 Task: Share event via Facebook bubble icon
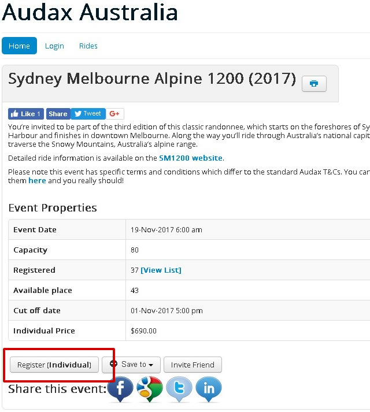(x=120, y=389)
